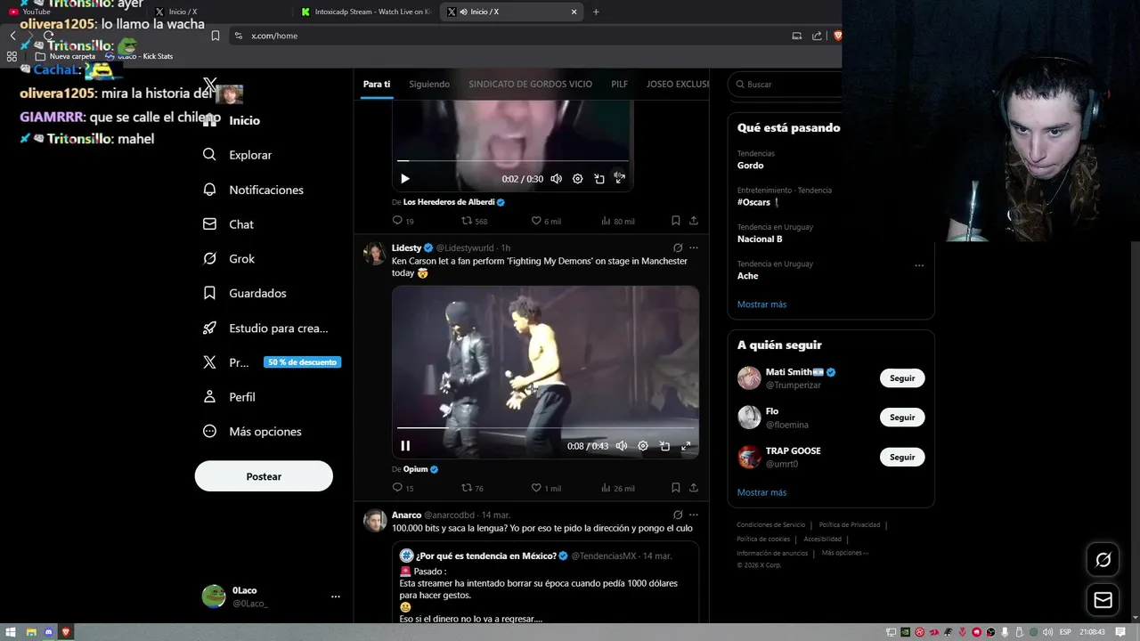Open the Opium source link
The width and height of the screenshot is (1140, 641).
coord(416,469)
